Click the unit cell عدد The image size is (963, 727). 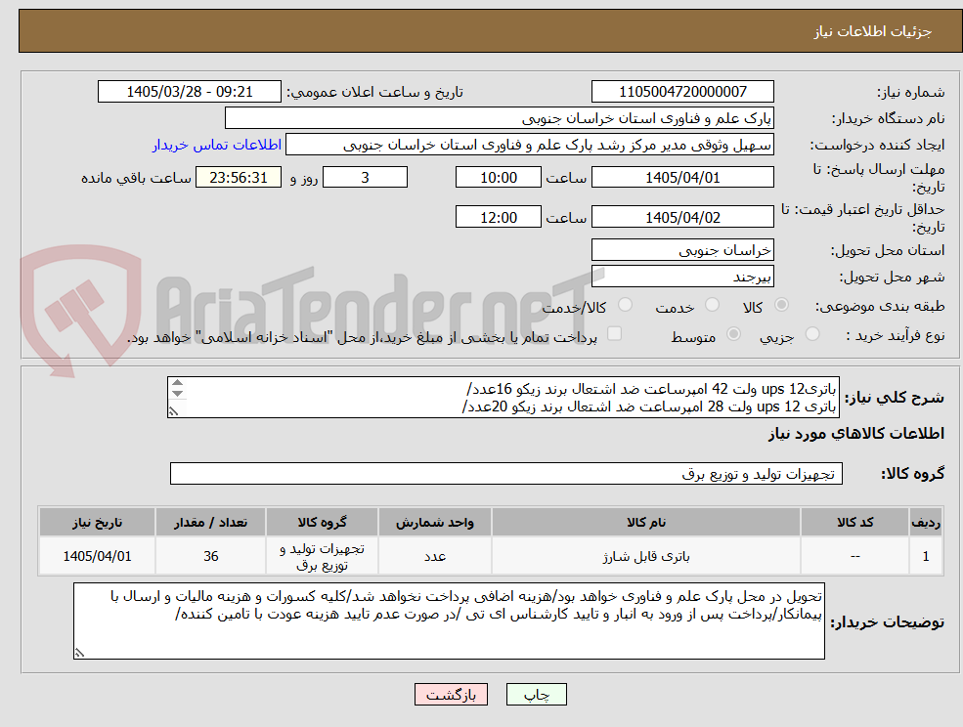(x=435, y=556)
